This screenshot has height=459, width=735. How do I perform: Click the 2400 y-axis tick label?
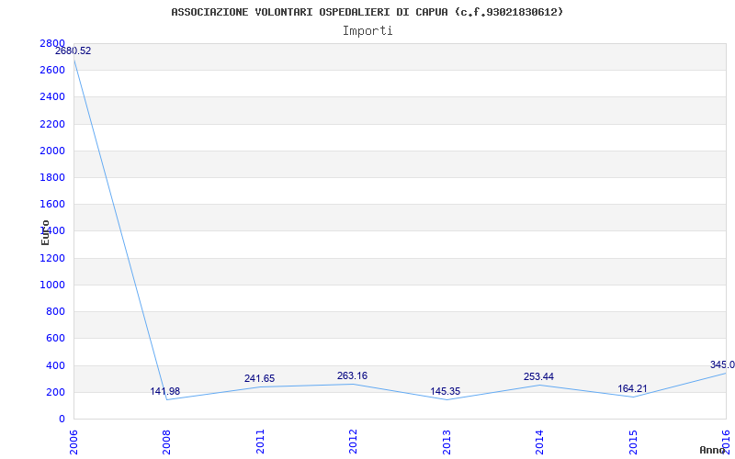click(52, 97)
